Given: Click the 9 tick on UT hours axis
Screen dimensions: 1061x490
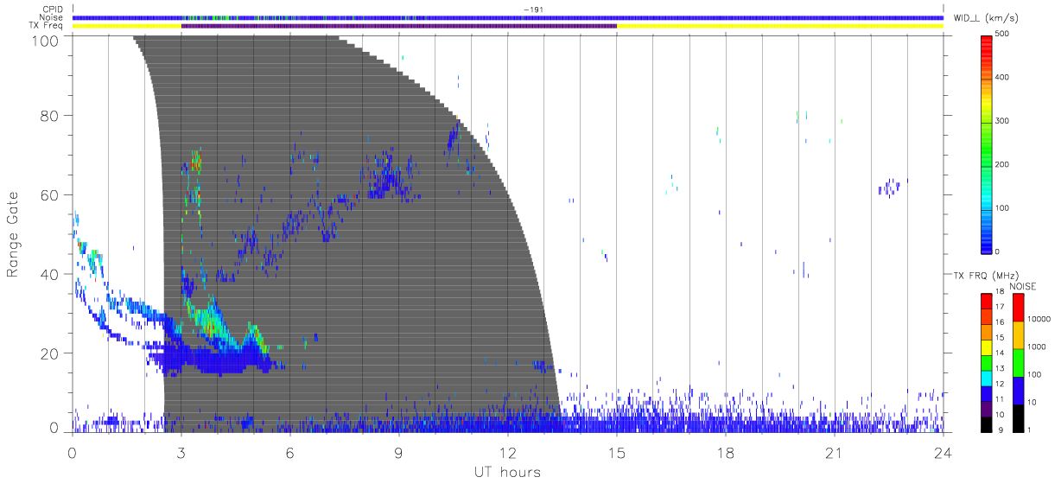Looking at the screenshot, I should pyautogui.click(x=399, y=452).
